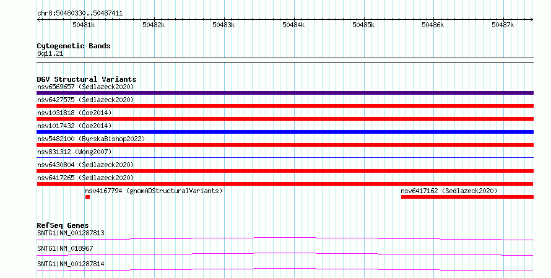Select the 8q11.21 band label

[x=50, y=53]
